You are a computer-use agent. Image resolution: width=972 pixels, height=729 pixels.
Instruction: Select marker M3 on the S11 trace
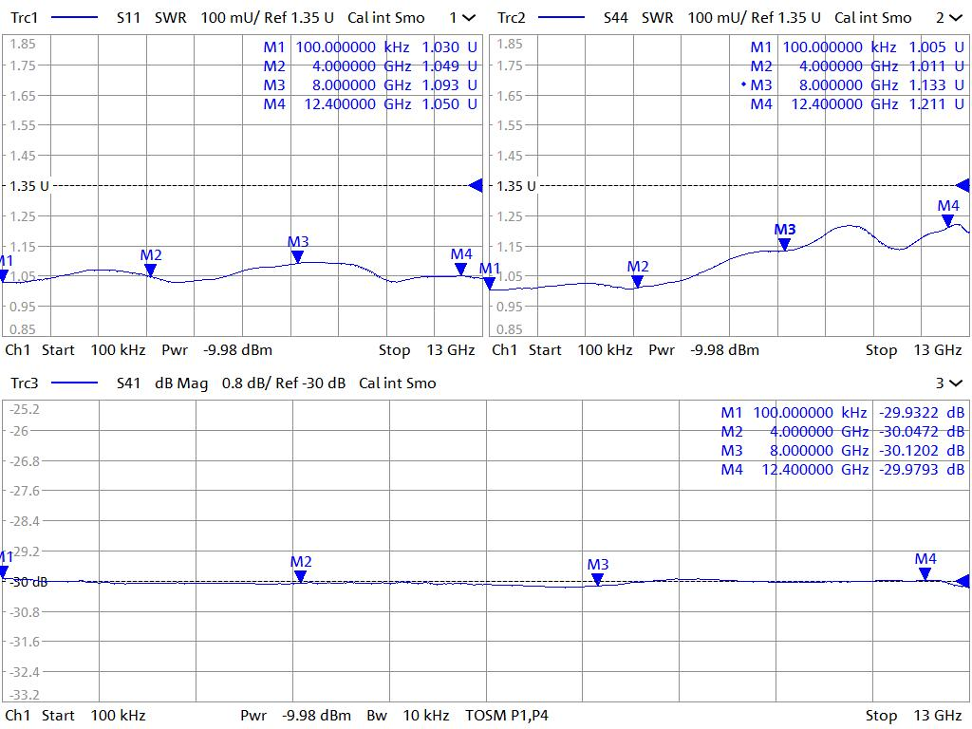[298, 256]
